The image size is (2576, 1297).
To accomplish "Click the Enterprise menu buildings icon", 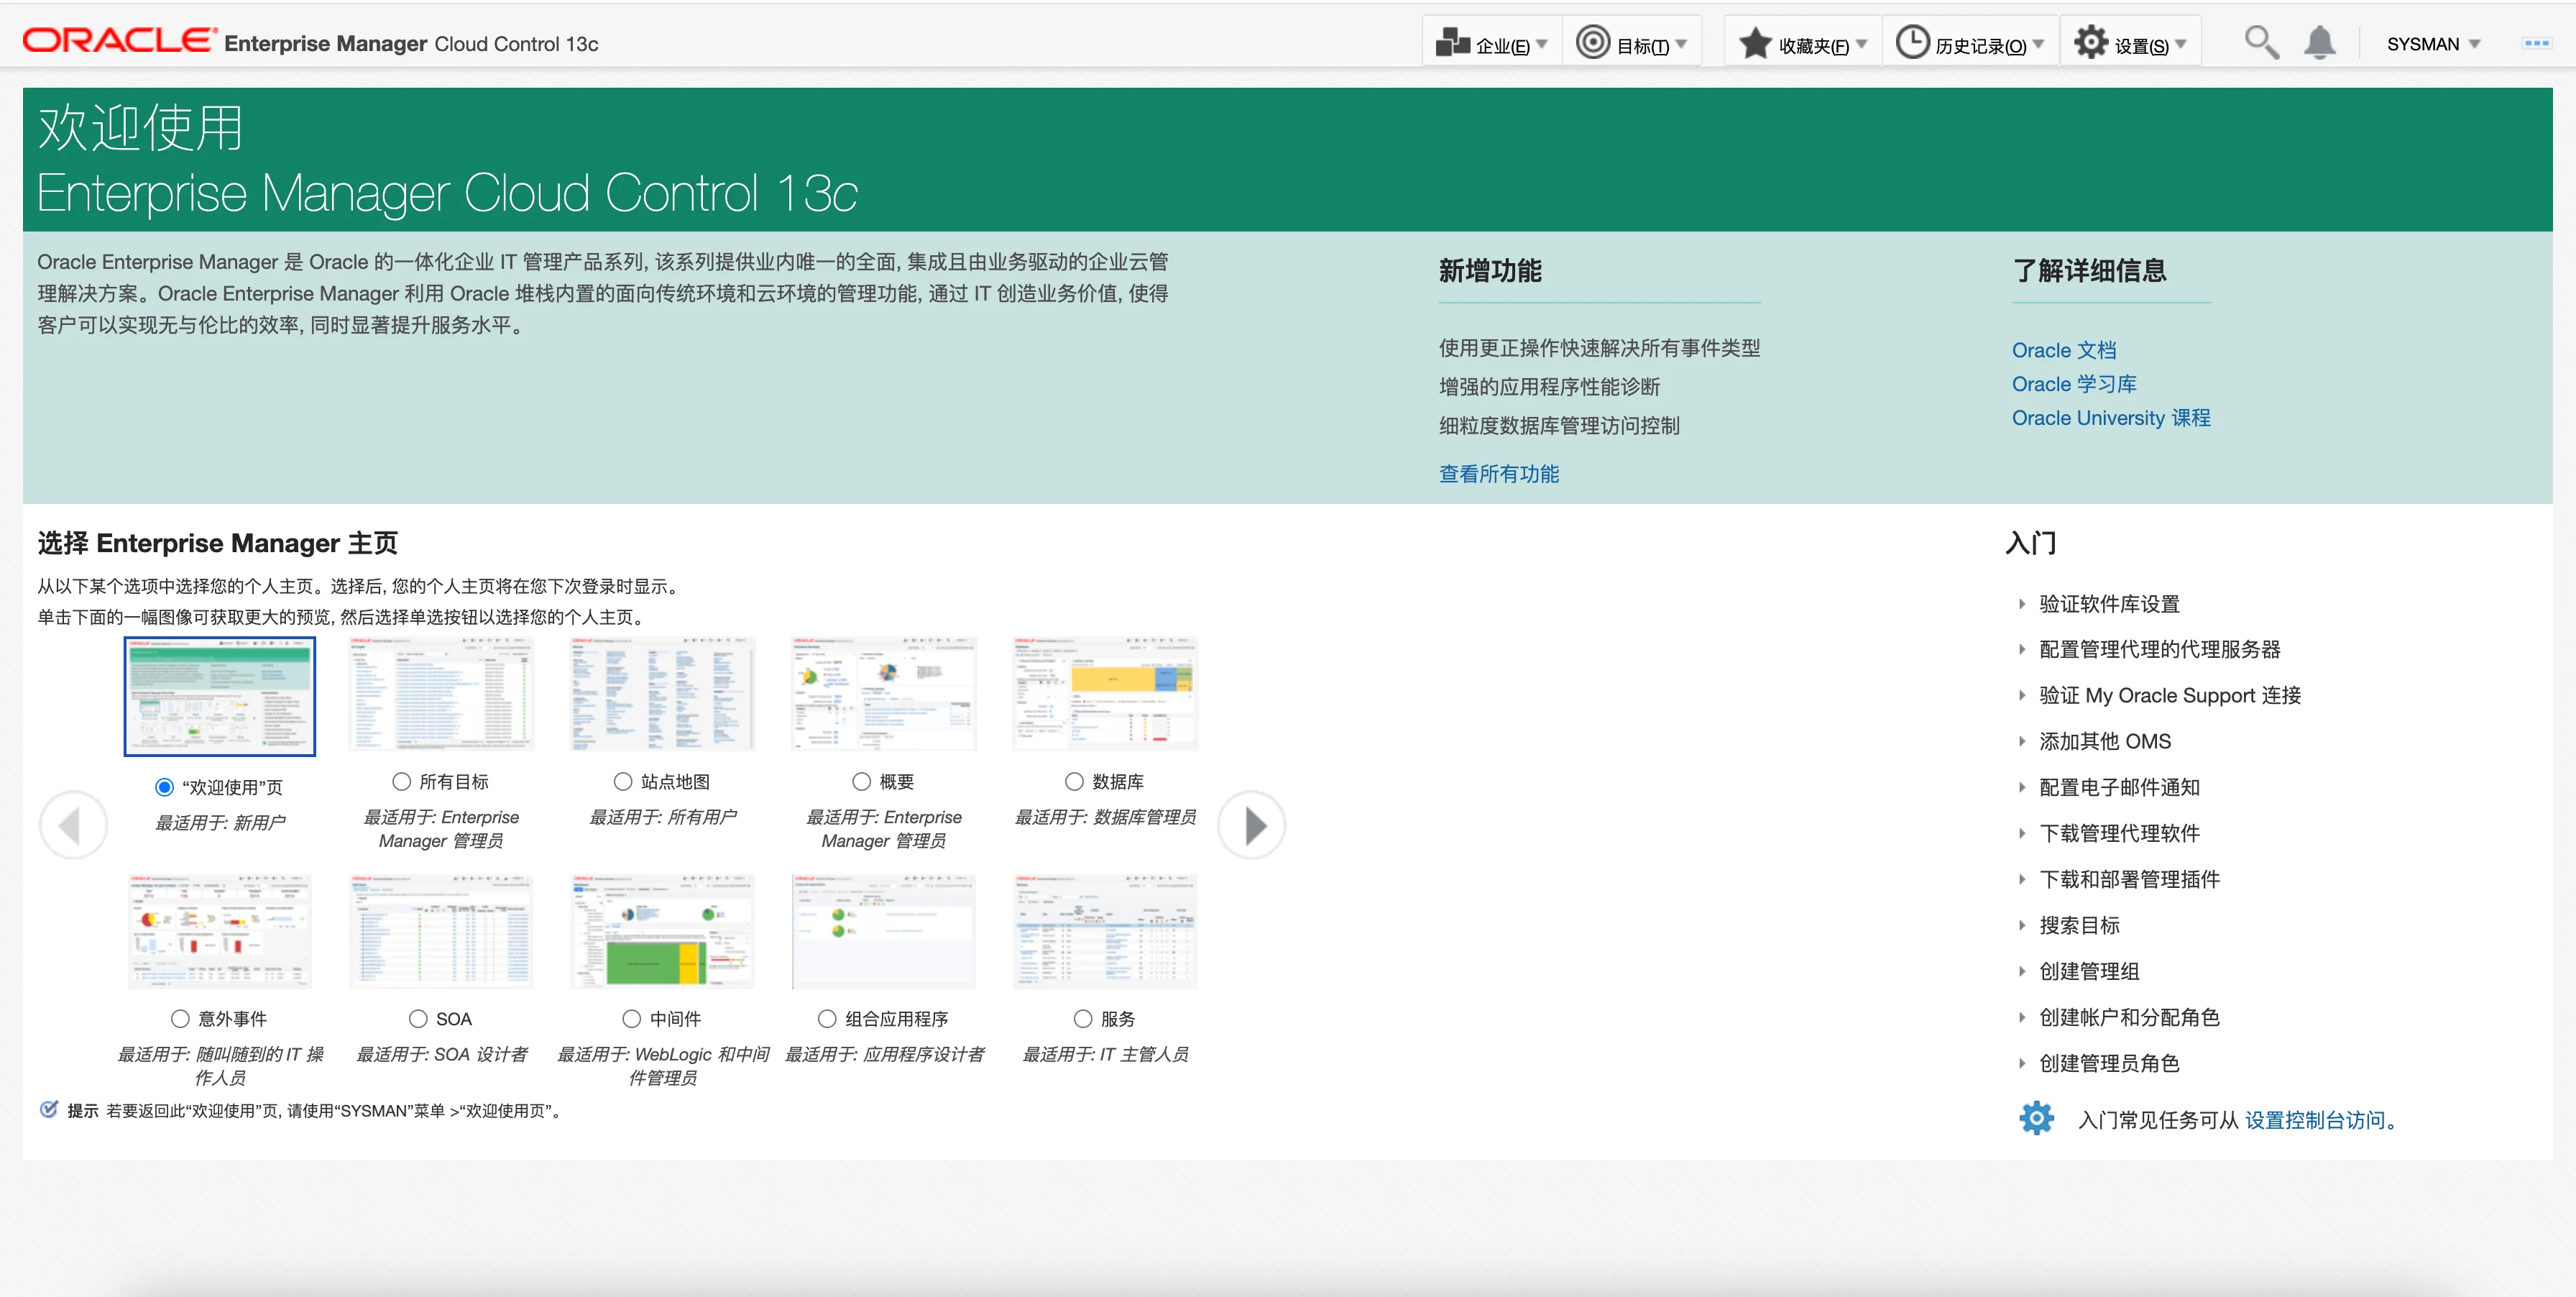I will tap(1452, 43).
